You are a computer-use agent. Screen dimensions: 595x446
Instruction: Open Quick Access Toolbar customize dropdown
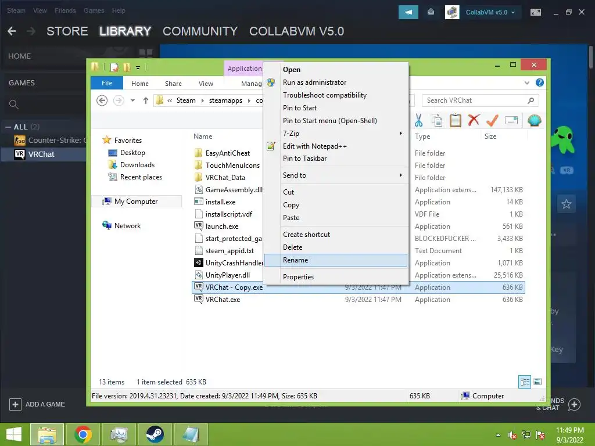(138, 68)
